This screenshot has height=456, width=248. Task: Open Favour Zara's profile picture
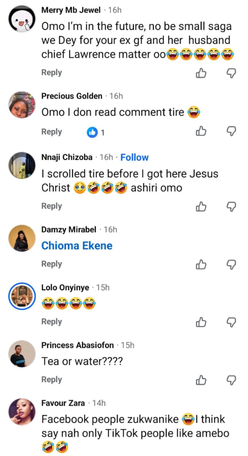point(22,412)
